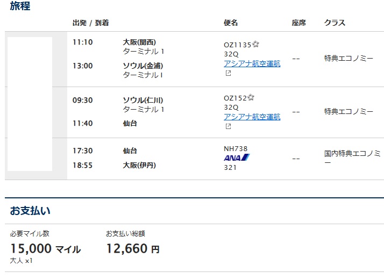The height and width of the screenshot is (279, 384).
Task: Click the お支払い section heading
Action: [30, 211]
